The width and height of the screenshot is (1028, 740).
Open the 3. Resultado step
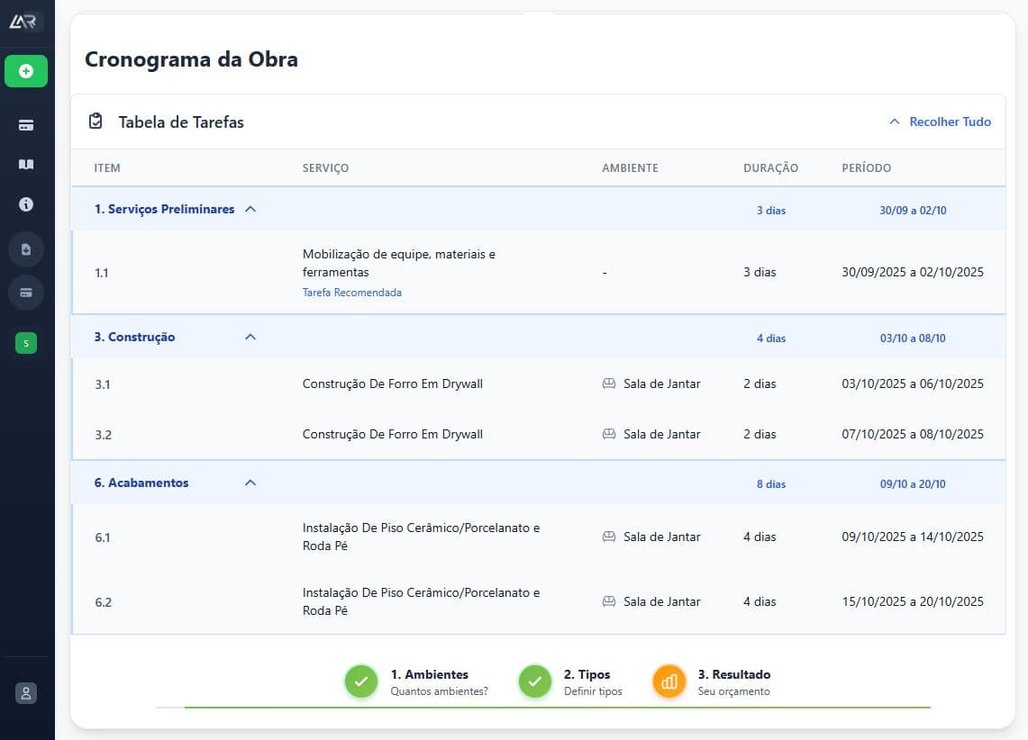(669, 681)
